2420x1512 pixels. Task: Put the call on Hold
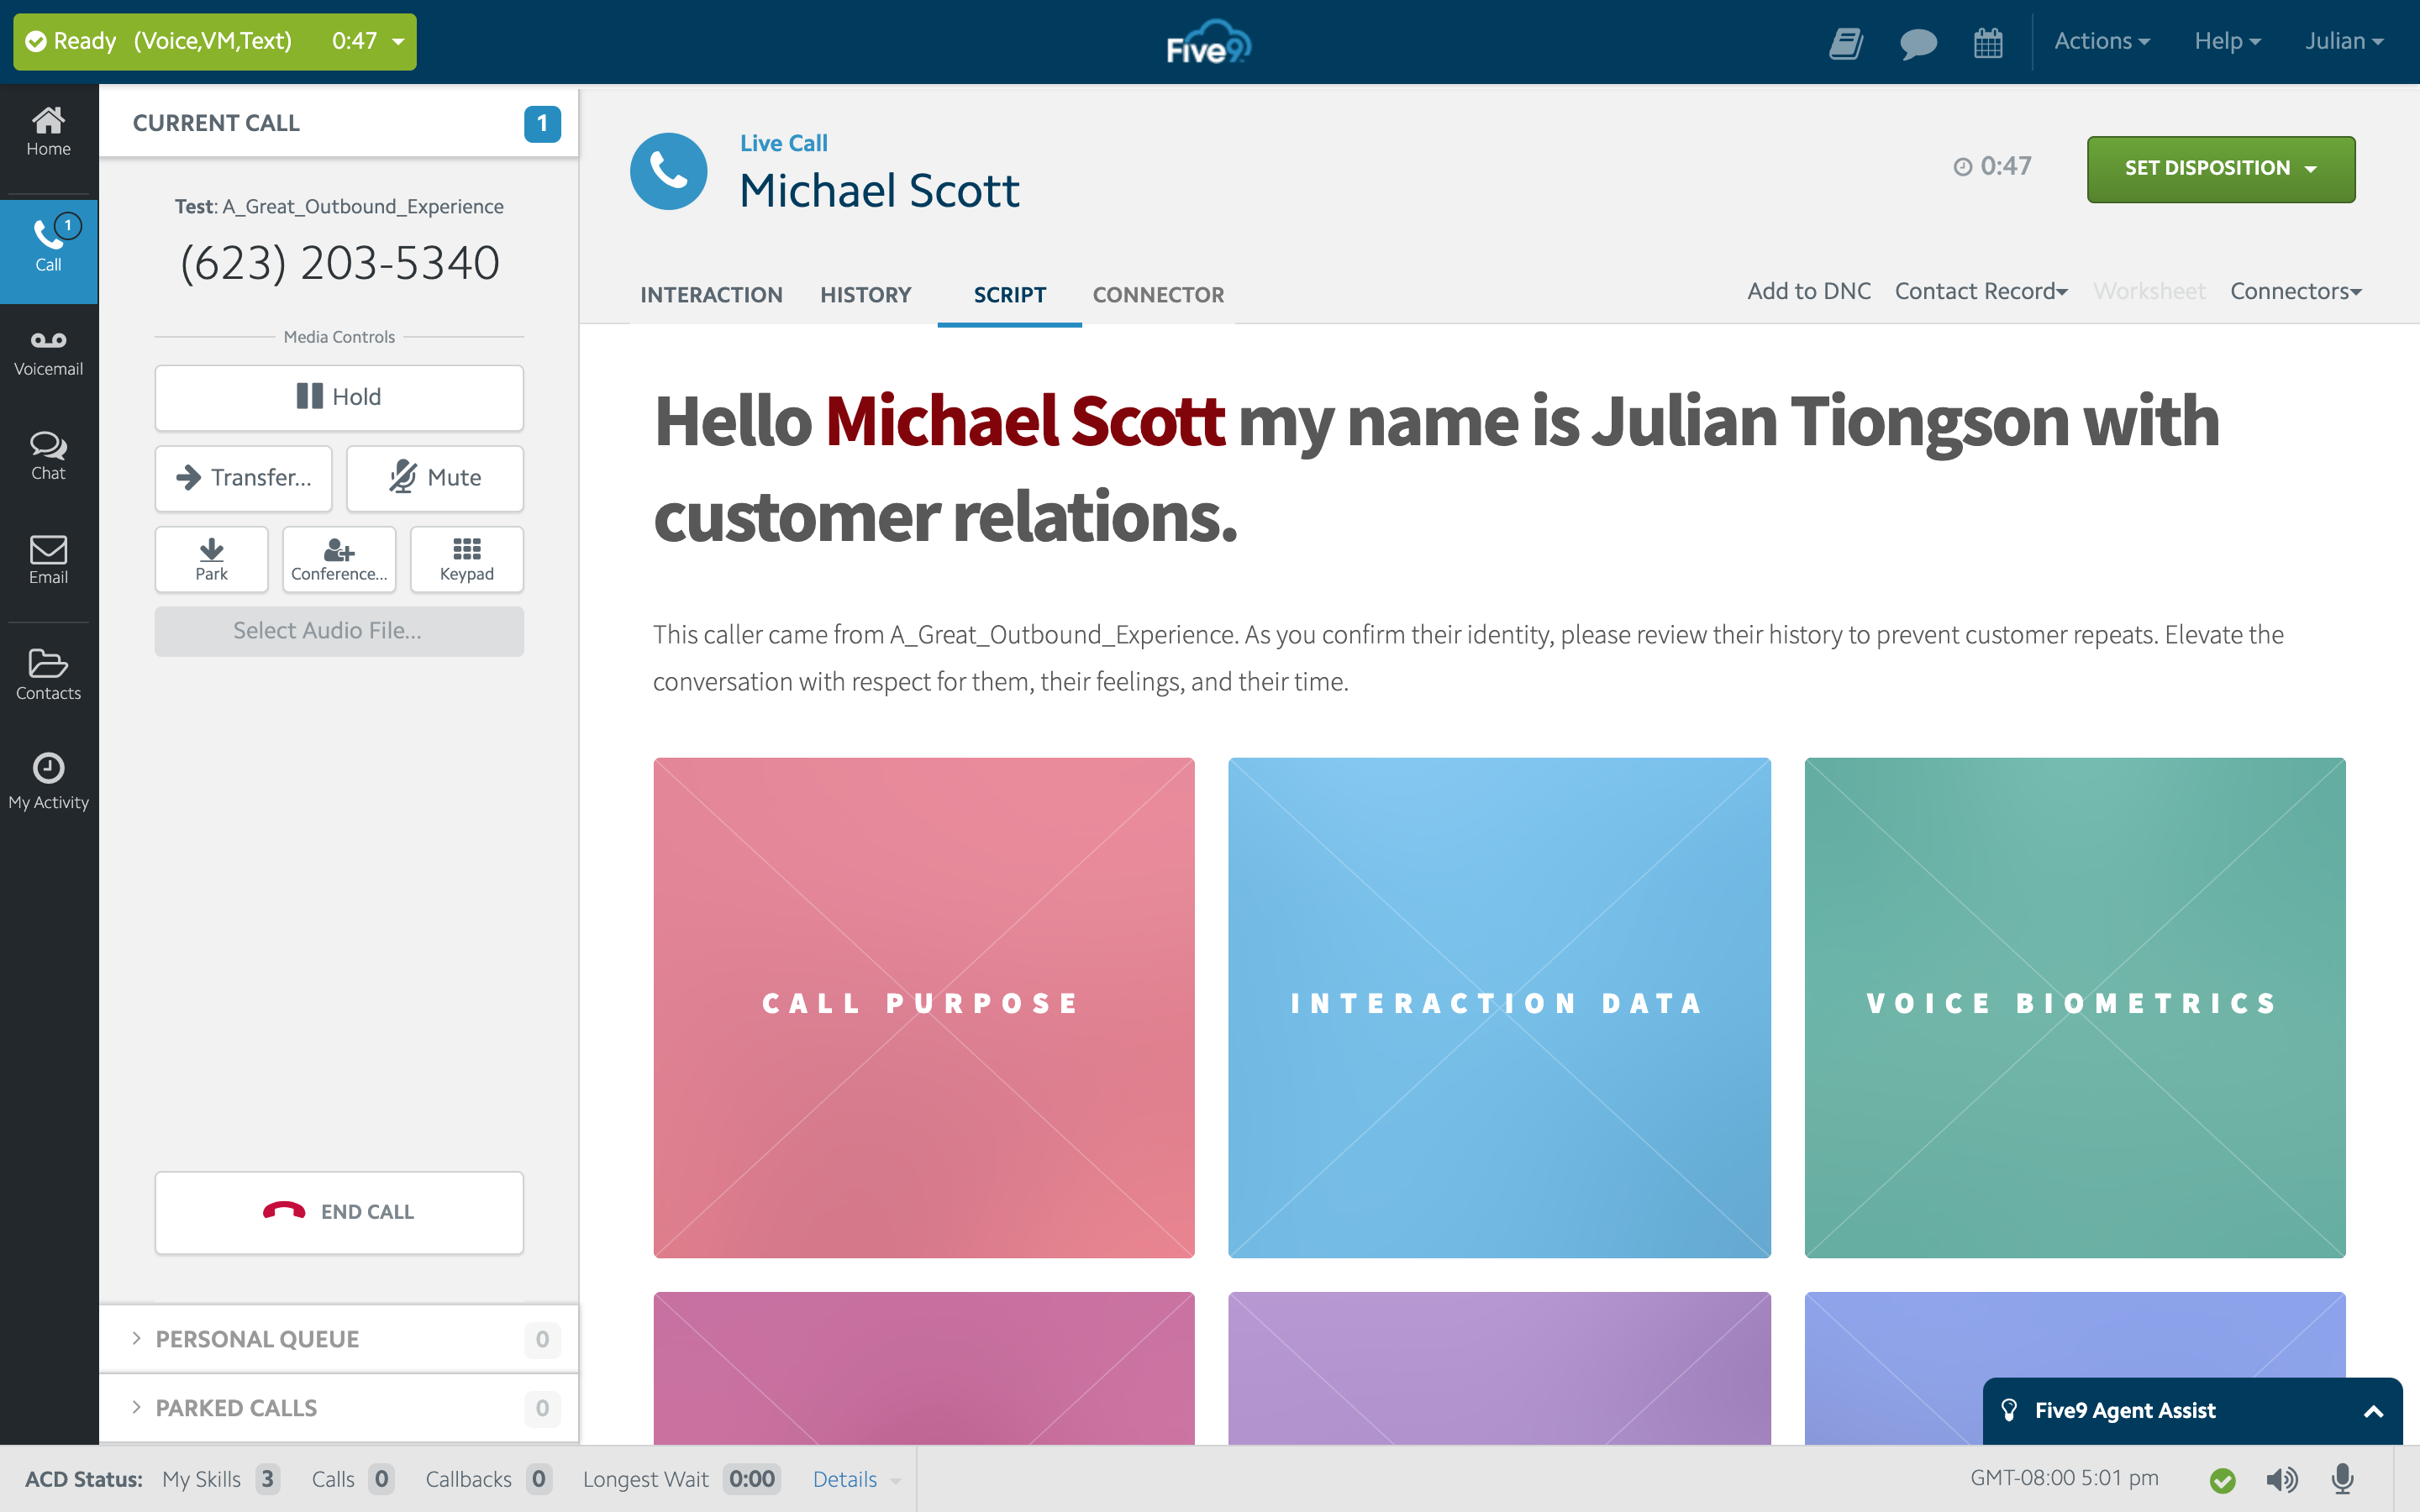click(x=339, y=397)
